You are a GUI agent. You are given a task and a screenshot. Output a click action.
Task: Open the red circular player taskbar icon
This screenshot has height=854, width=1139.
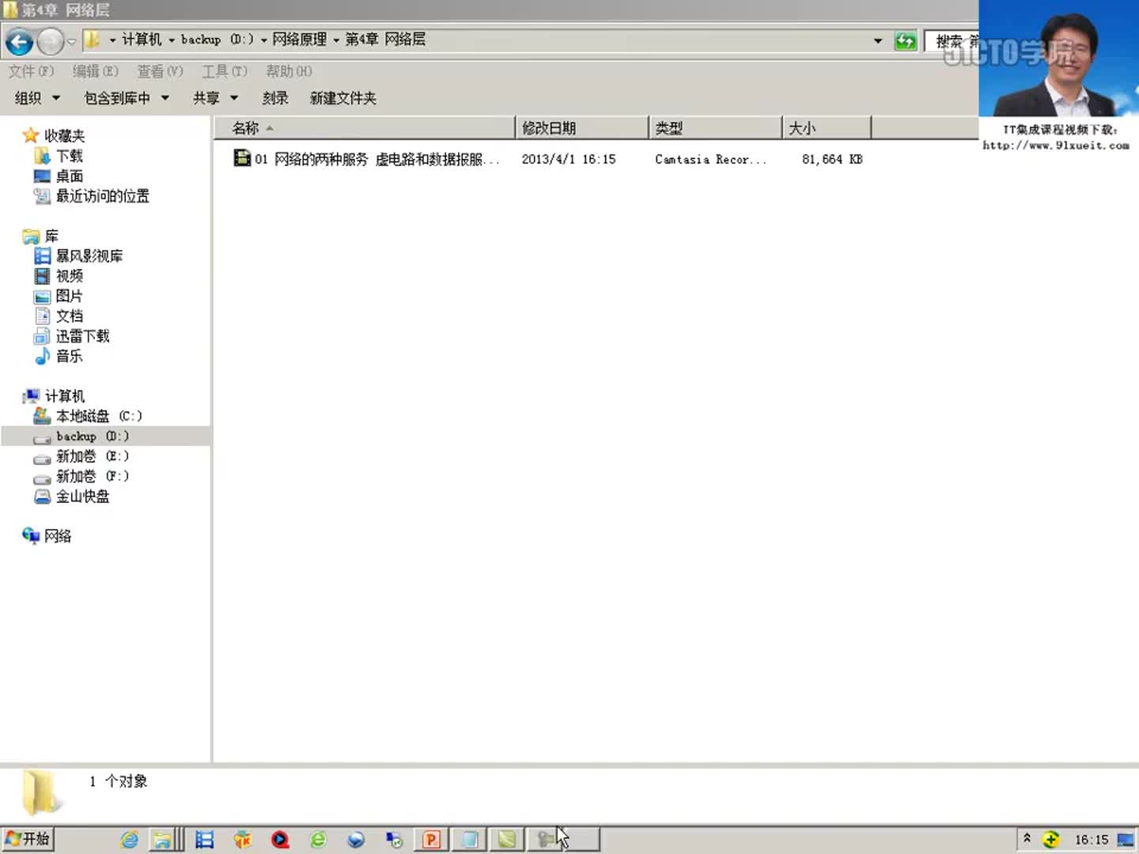click(280, 840)
